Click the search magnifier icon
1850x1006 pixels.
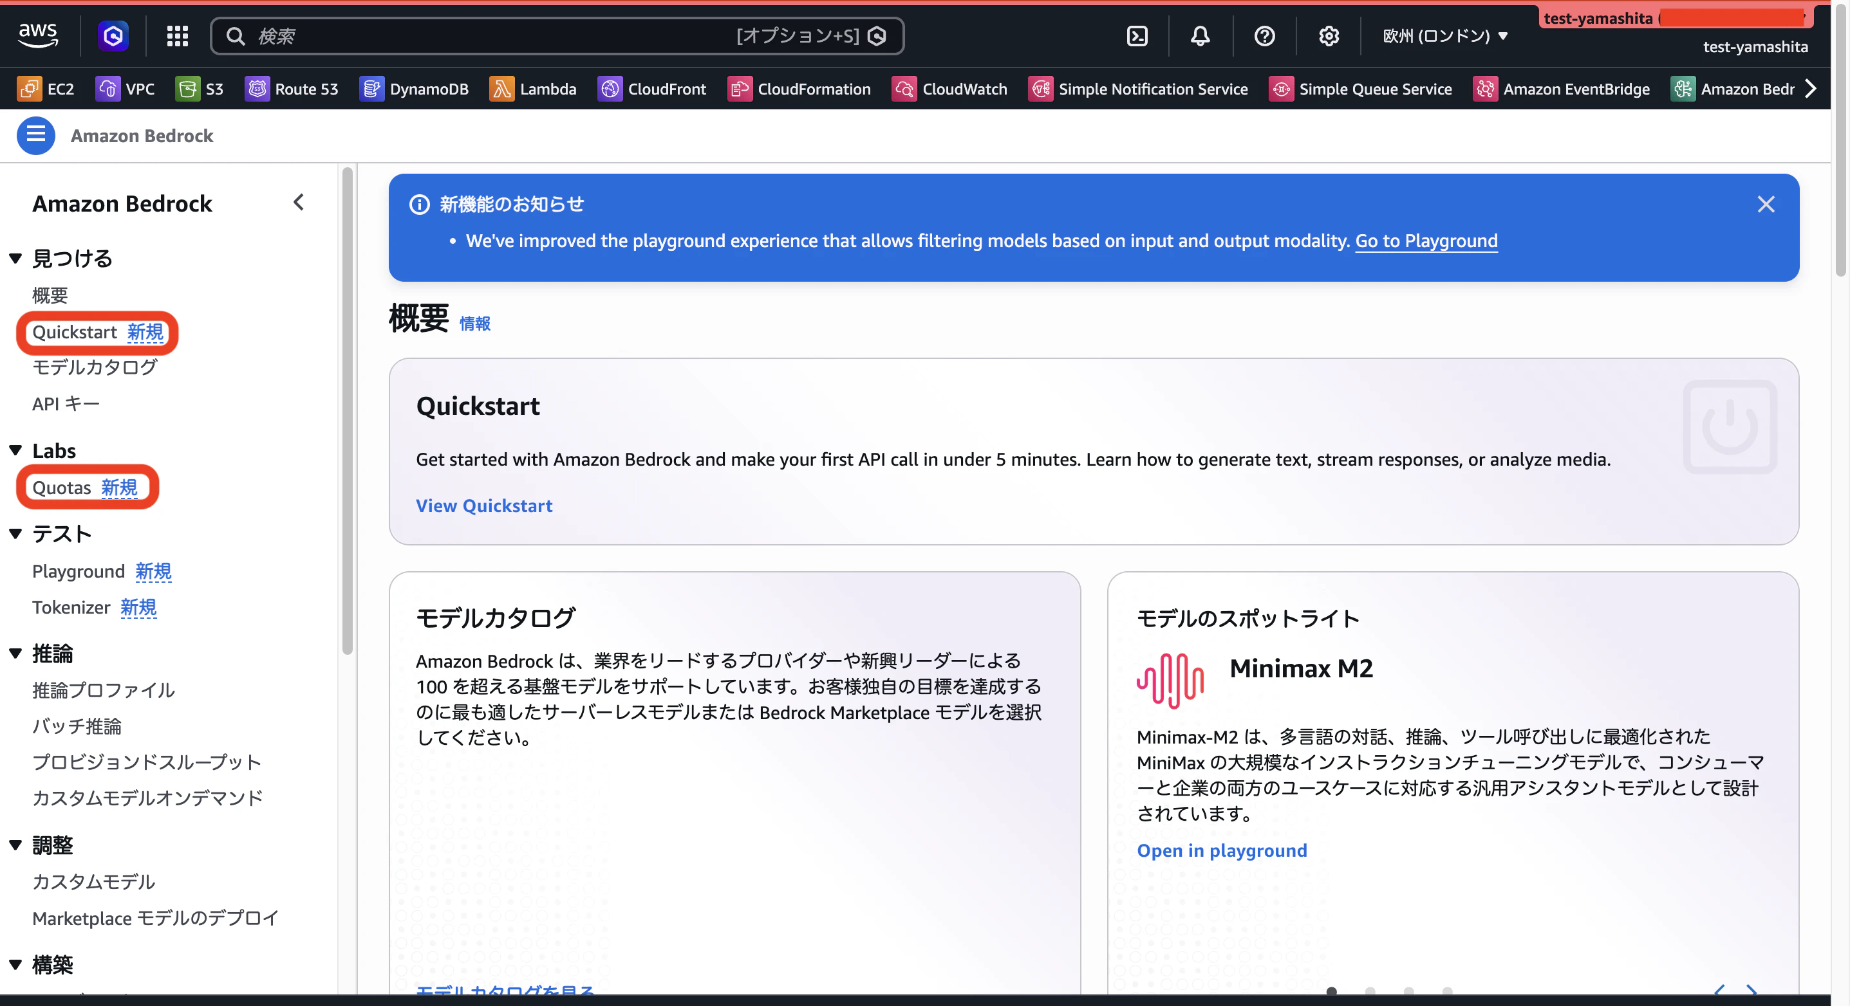click(x=236, y=36)
